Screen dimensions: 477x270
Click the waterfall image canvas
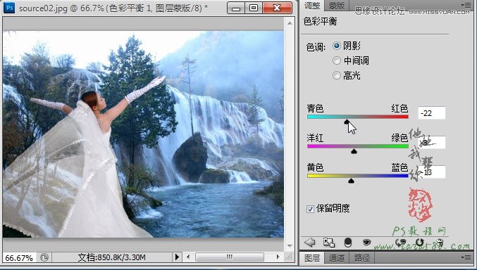coord(143,134)
